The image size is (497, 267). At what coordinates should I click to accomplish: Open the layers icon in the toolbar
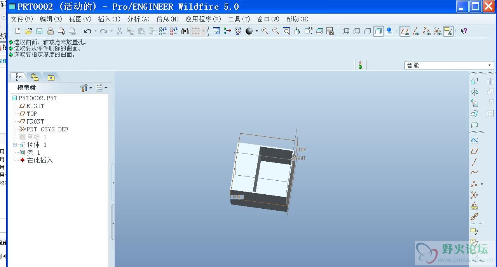(x=319, y=31)
